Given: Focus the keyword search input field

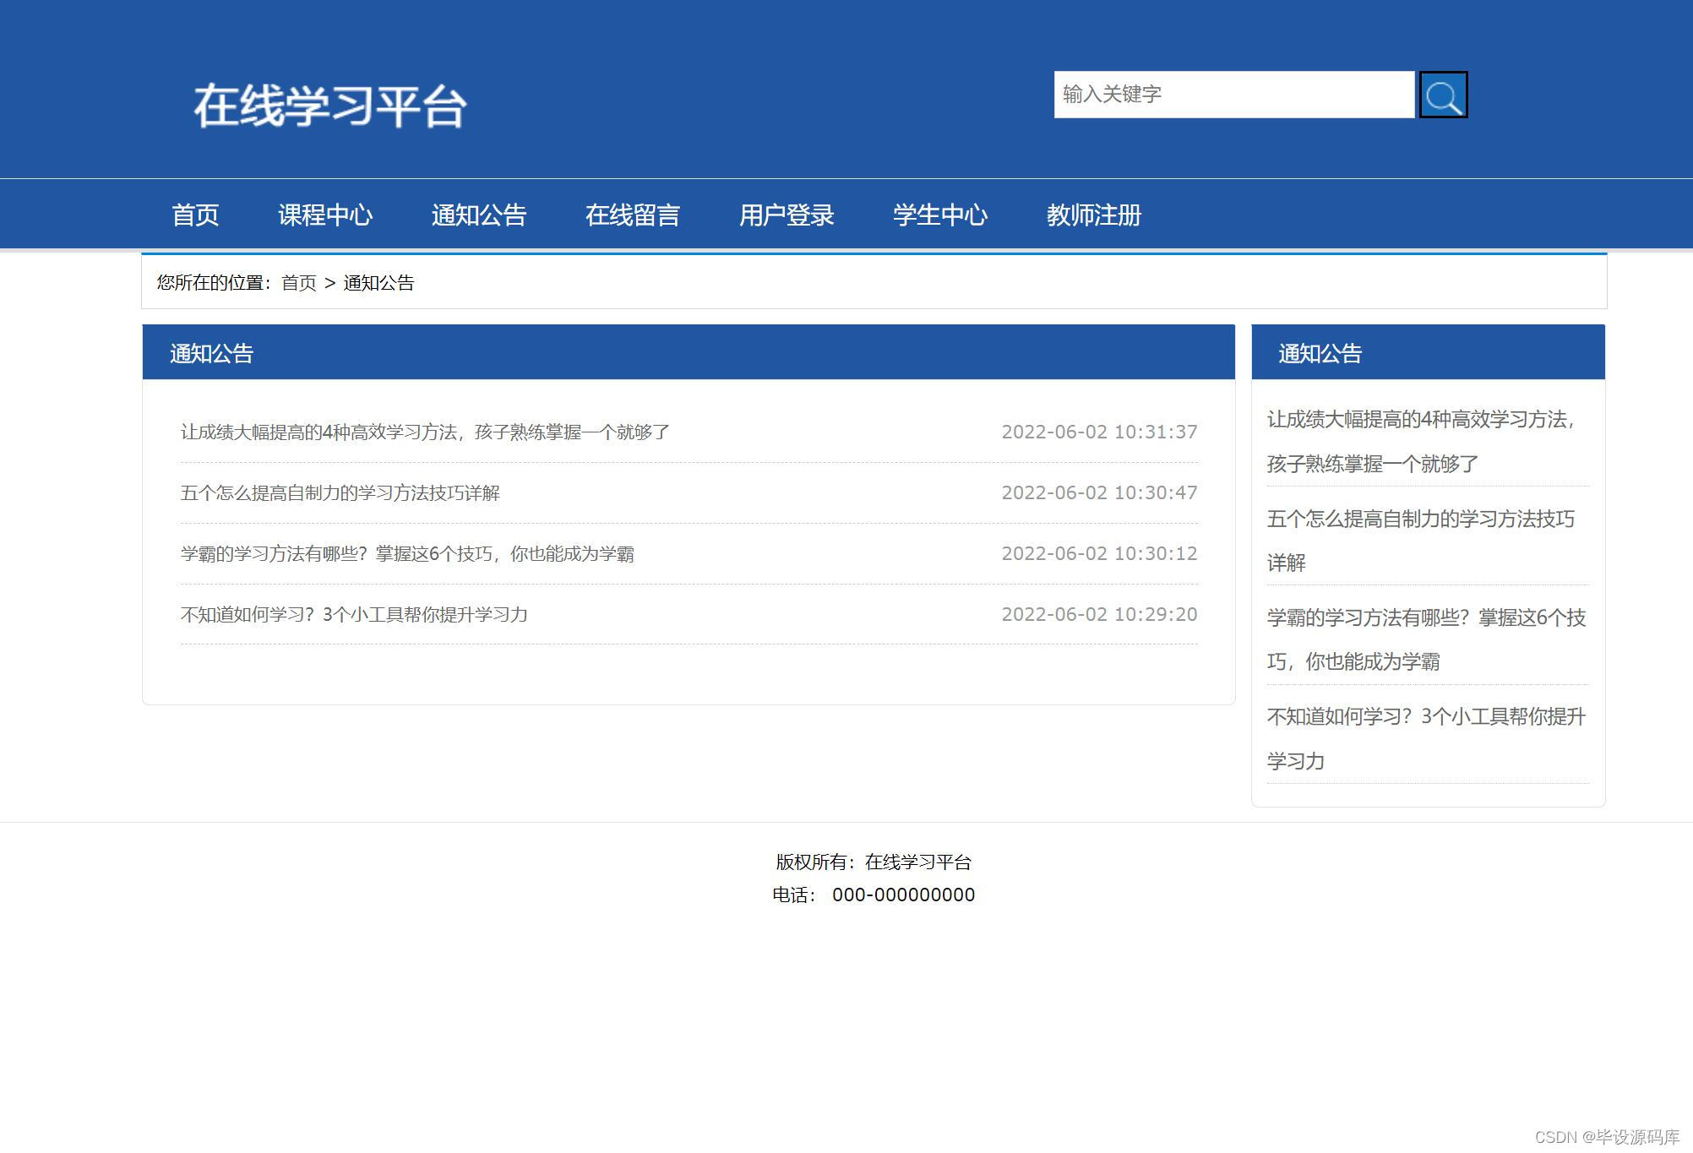Looking at the screenshot, I should [1234, 95].
